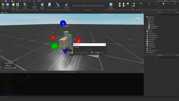Open the Manage Plugins tool

coord(3,6)
